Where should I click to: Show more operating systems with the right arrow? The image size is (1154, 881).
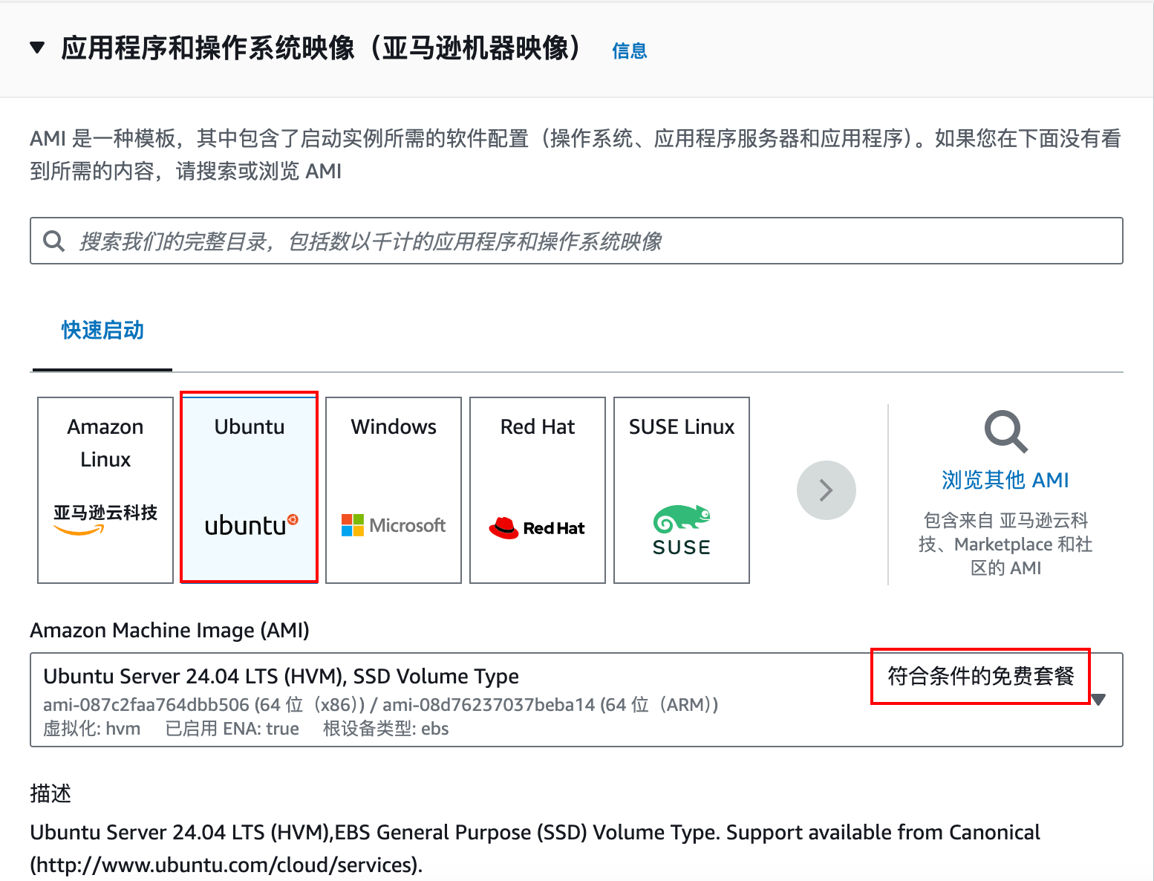tap(826, 490)
